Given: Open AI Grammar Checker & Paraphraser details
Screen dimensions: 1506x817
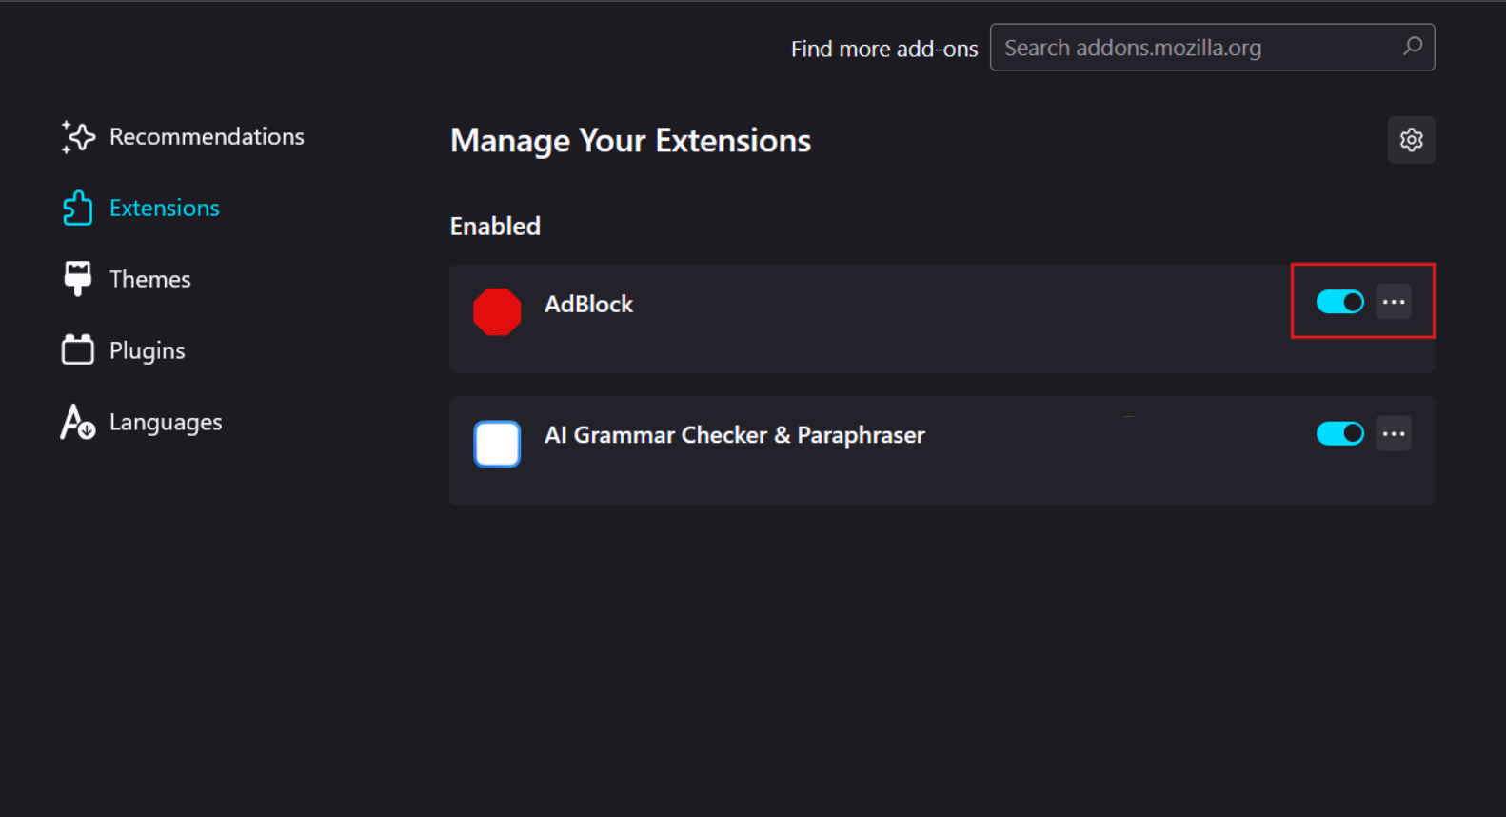Looking at the screenshot, I should click(735, 435).
